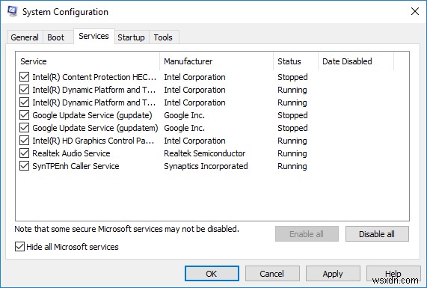Click Synaptics Incorporated manufacturer cell
427x288 pixels.
coord(206,166)
